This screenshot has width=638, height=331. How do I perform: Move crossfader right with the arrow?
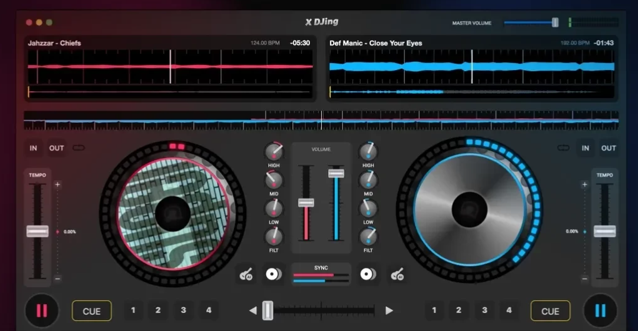(x=389, y=310)
